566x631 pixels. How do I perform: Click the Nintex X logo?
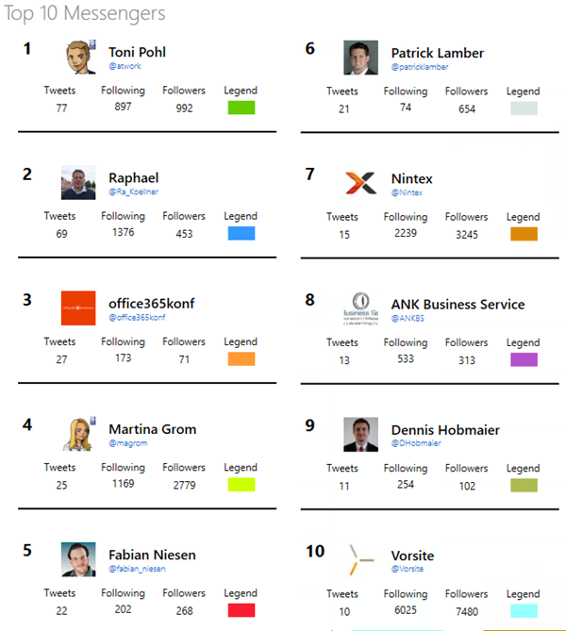tap(360, 183)
